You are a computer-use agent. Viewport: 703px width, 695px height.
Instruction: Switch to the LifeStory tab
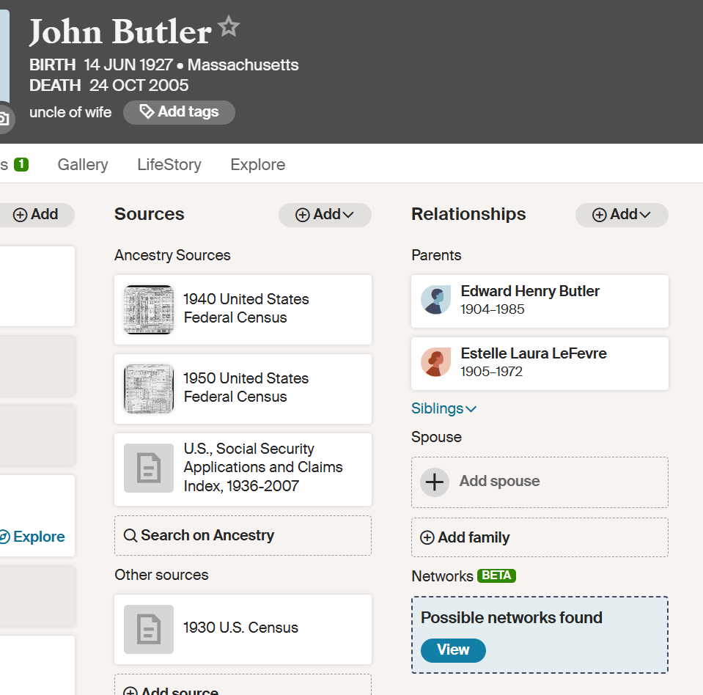(169, 165)
